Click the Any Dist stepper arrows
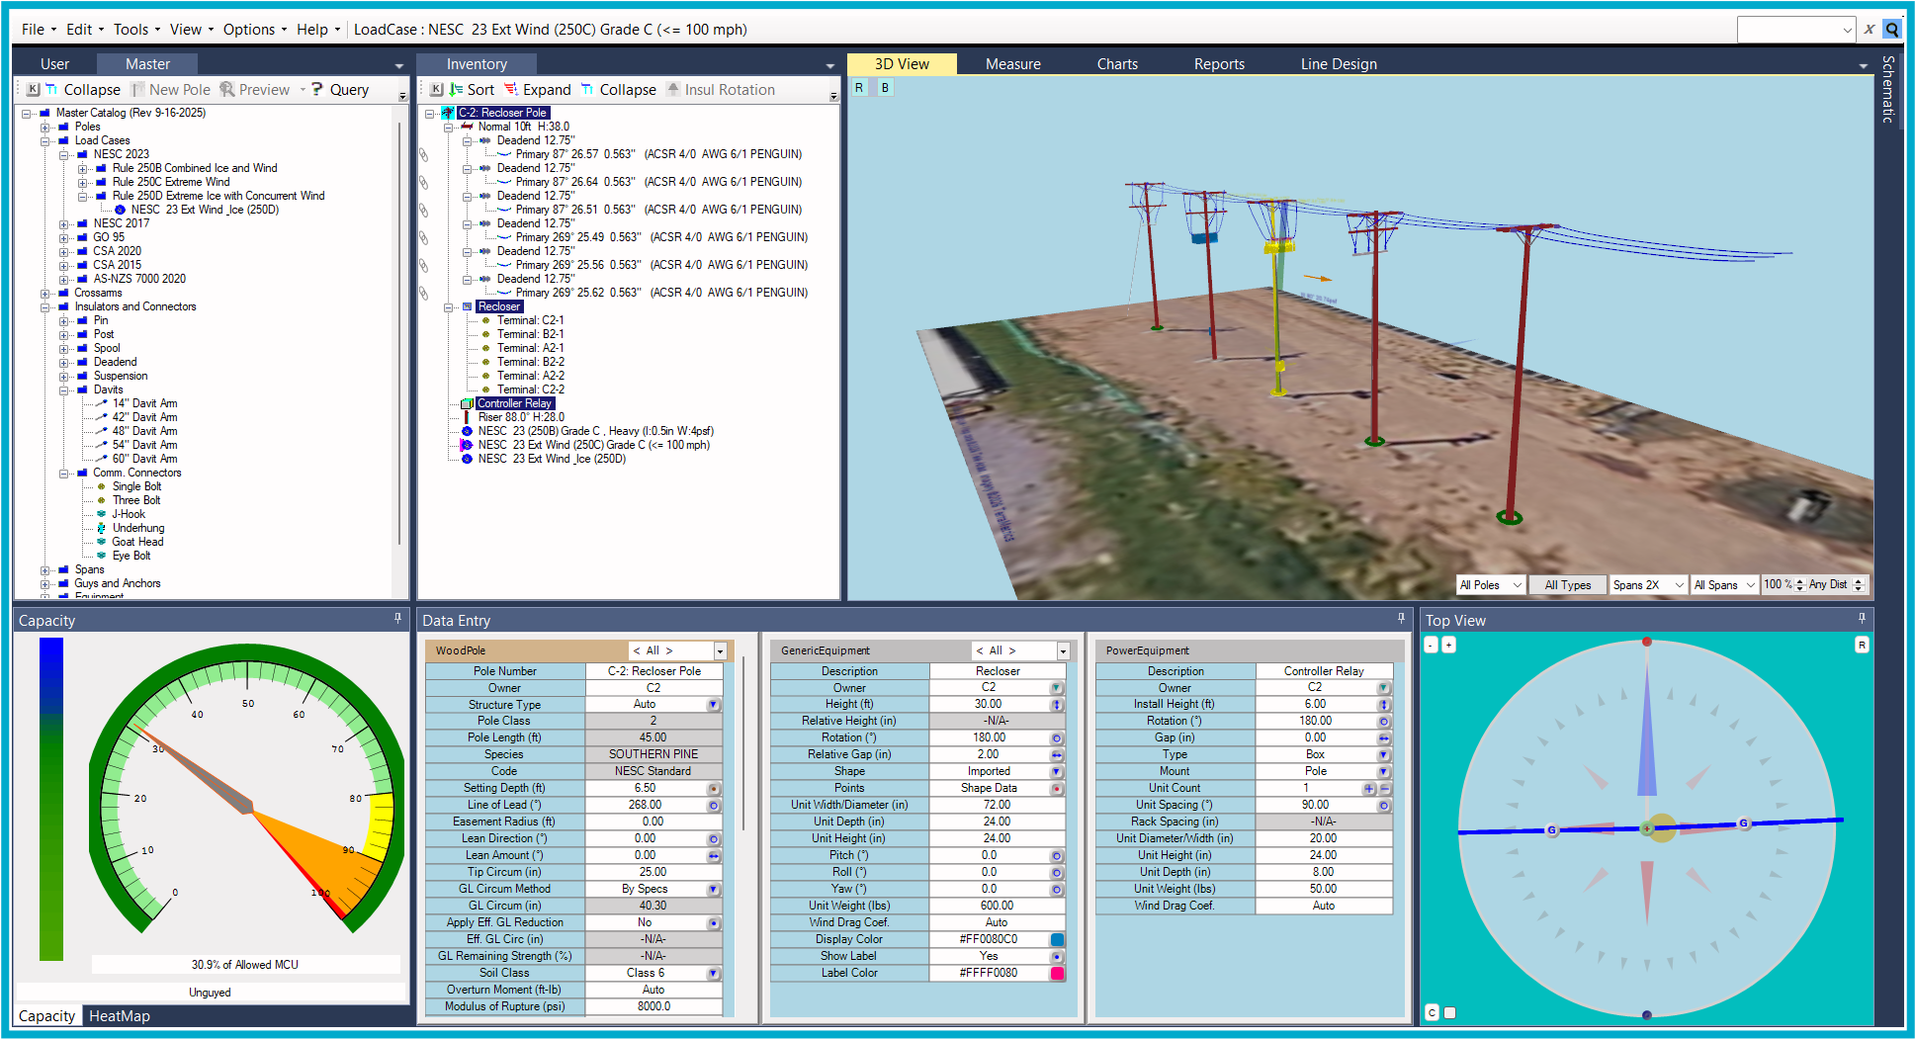1915x1039 pixels. [x=1859, y=585]
